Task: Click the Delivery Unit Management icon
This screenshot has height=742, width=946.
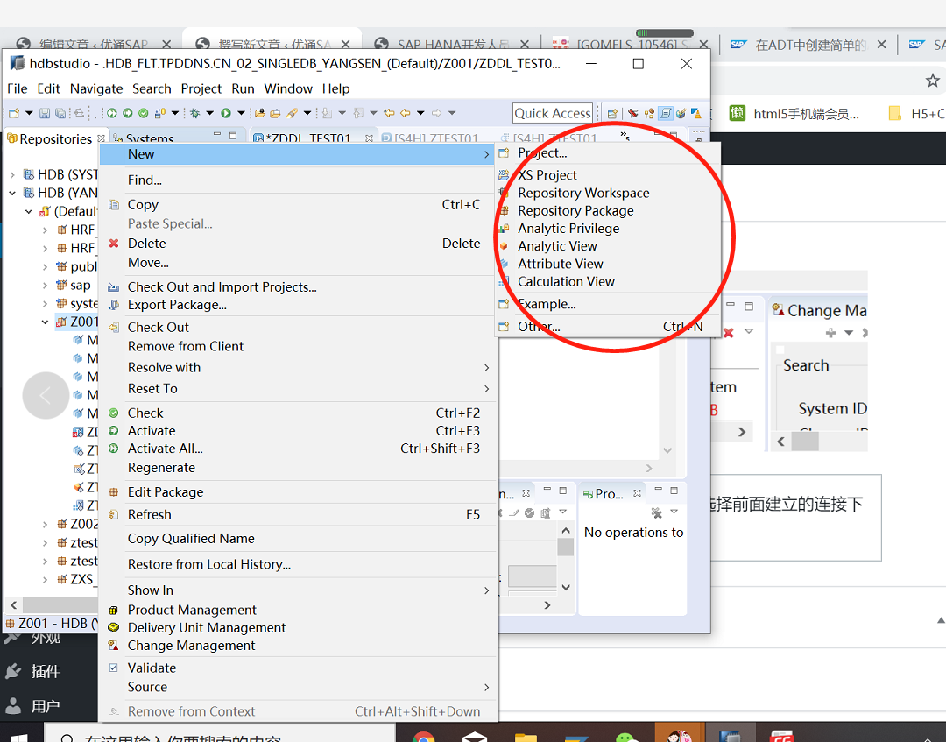Action: [114, 628]
